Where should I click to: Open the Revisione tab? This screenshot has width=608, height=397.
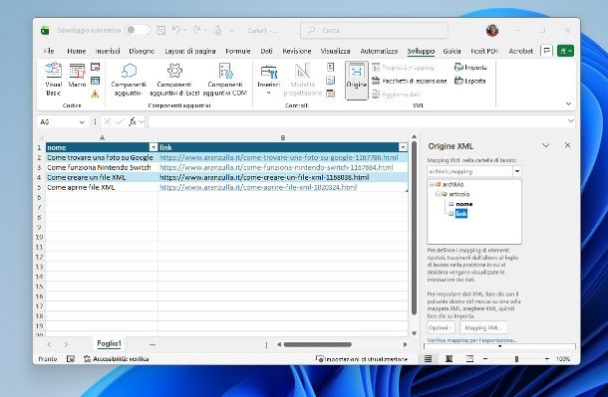point(297,51)
